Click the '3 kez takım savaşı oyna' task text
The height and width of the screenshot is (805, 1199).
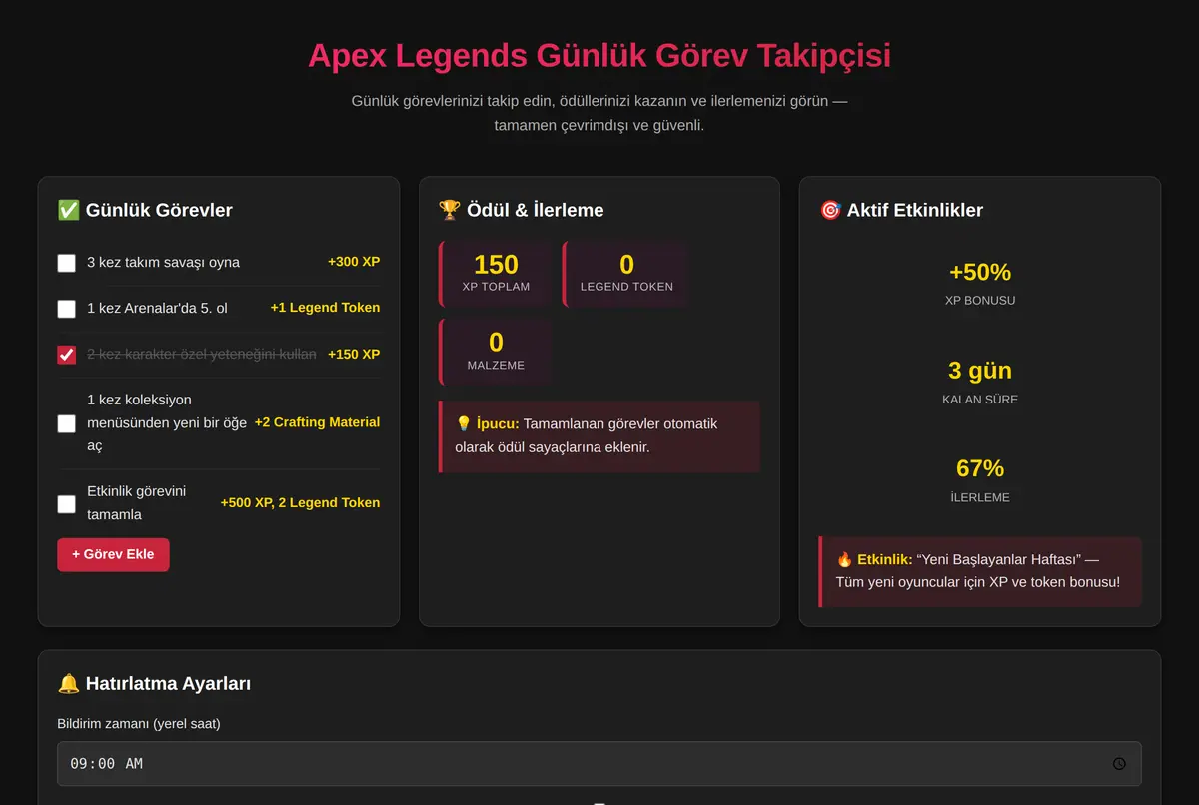[163, 262]
